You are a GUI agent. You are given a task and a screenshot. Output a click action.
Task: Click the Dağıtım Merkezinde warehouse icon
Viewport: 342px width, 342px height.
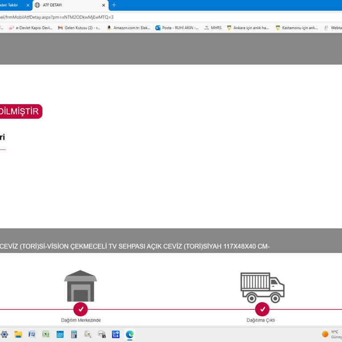pos(80,286)
